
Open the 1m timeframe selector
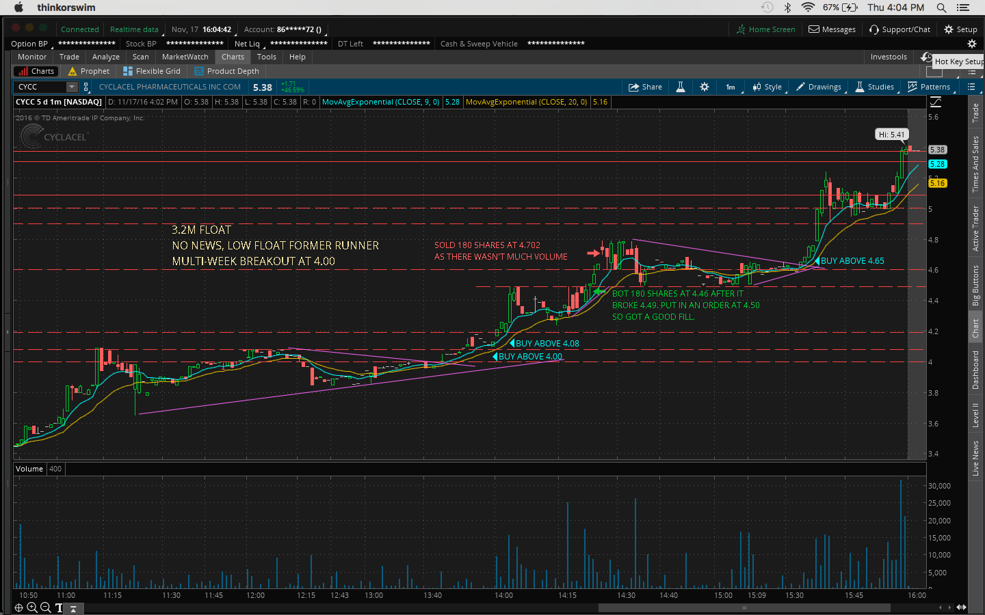coord(731,87)
